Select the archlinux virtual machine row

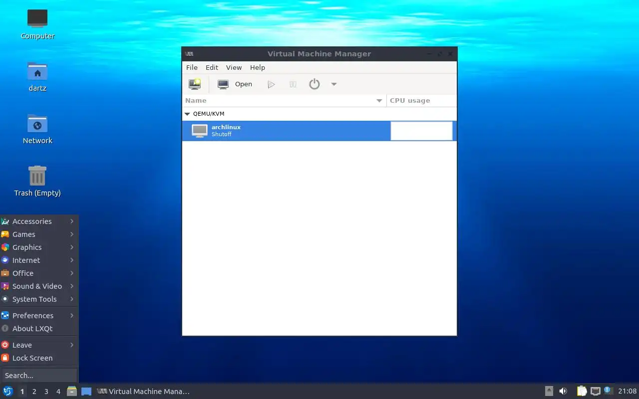(x=319, y=131)
